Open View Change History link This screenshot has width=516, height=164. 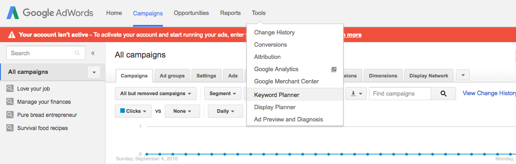[x=489, y=93]
